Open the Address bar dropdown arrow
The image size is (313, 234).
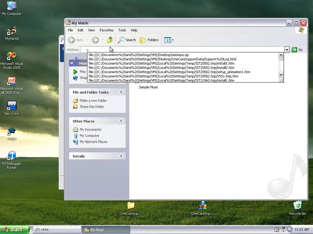pyautogui.click(x=287, y=50)
